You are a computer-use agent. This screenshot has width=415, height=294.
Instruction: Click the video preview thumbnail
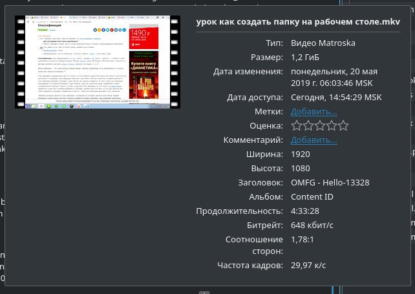(x=98, y=62)
